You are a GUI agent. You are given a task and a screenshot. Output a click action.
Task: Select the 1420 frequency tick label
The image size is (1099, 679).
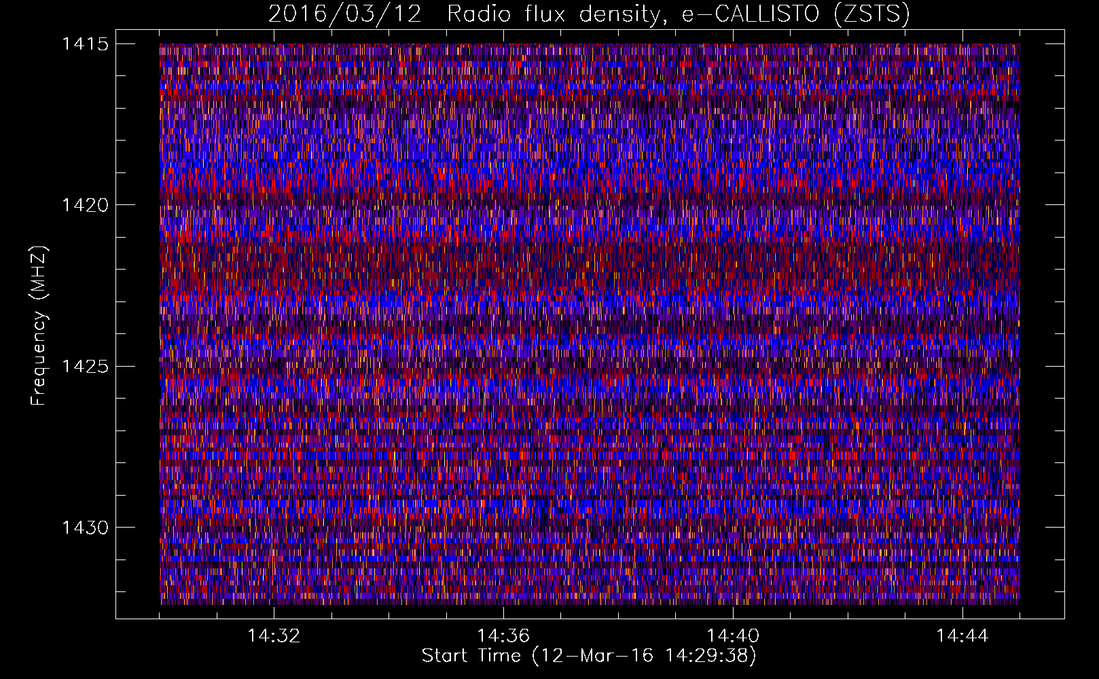point(85,205)
